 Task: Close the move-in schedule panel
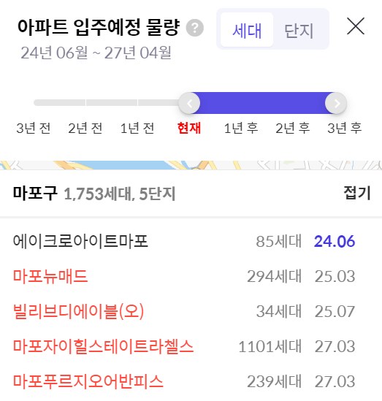click(x=356, y=26)
